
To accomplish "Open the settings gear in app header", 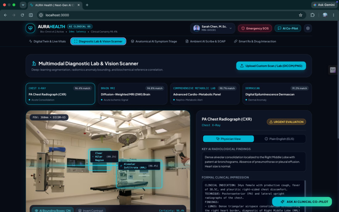I will (x=308, y=28).
